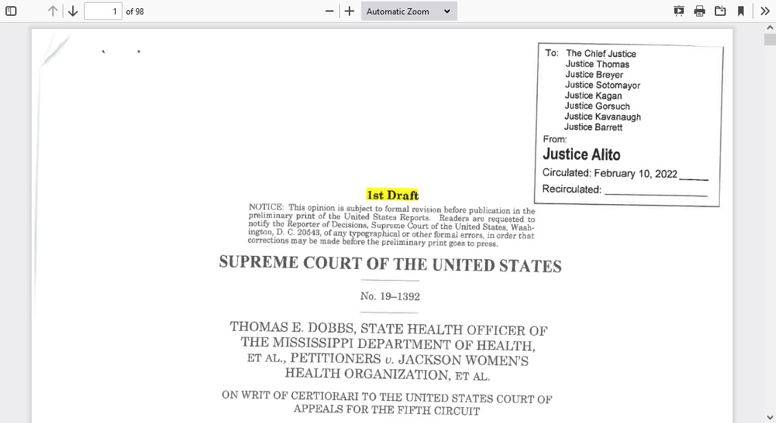Select the highlighted '1st Draft' text
This screenshot has height=423, width=776.
(393, 195)
